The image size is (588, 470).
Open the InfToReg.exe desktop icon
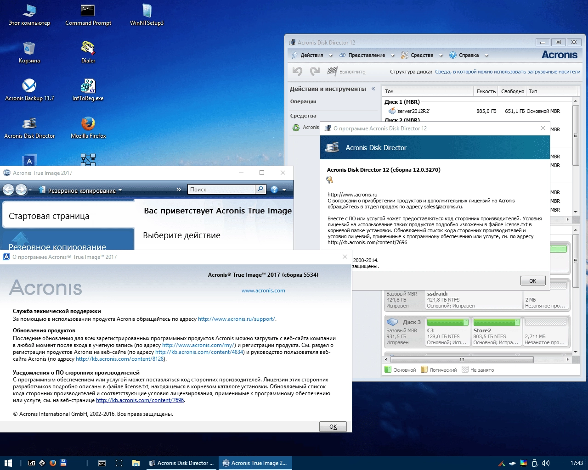(x=88, y=90)
